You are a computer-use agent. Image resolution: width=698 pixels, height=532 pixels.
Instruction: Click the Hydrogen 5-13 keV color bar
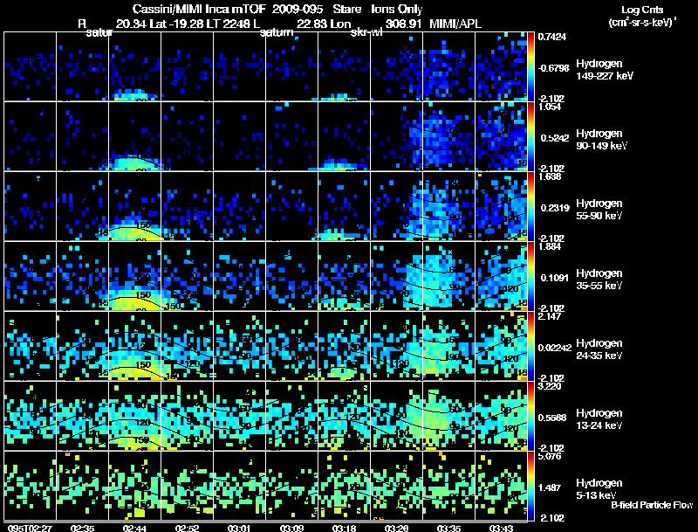tap(530, 486)
